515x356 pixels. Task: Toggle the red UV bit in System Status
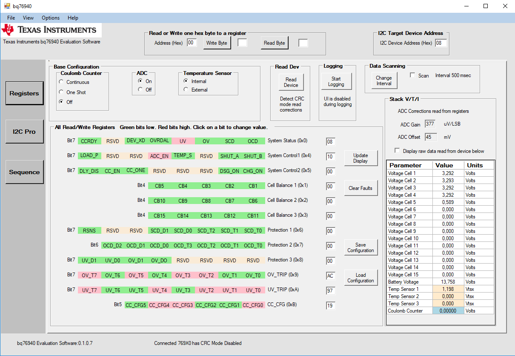(x=183, y=141)
